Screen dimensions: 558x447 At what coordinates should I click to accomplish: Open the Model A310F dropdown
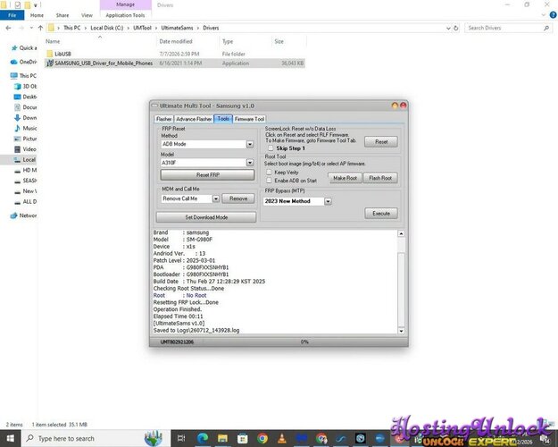[250, 163]
